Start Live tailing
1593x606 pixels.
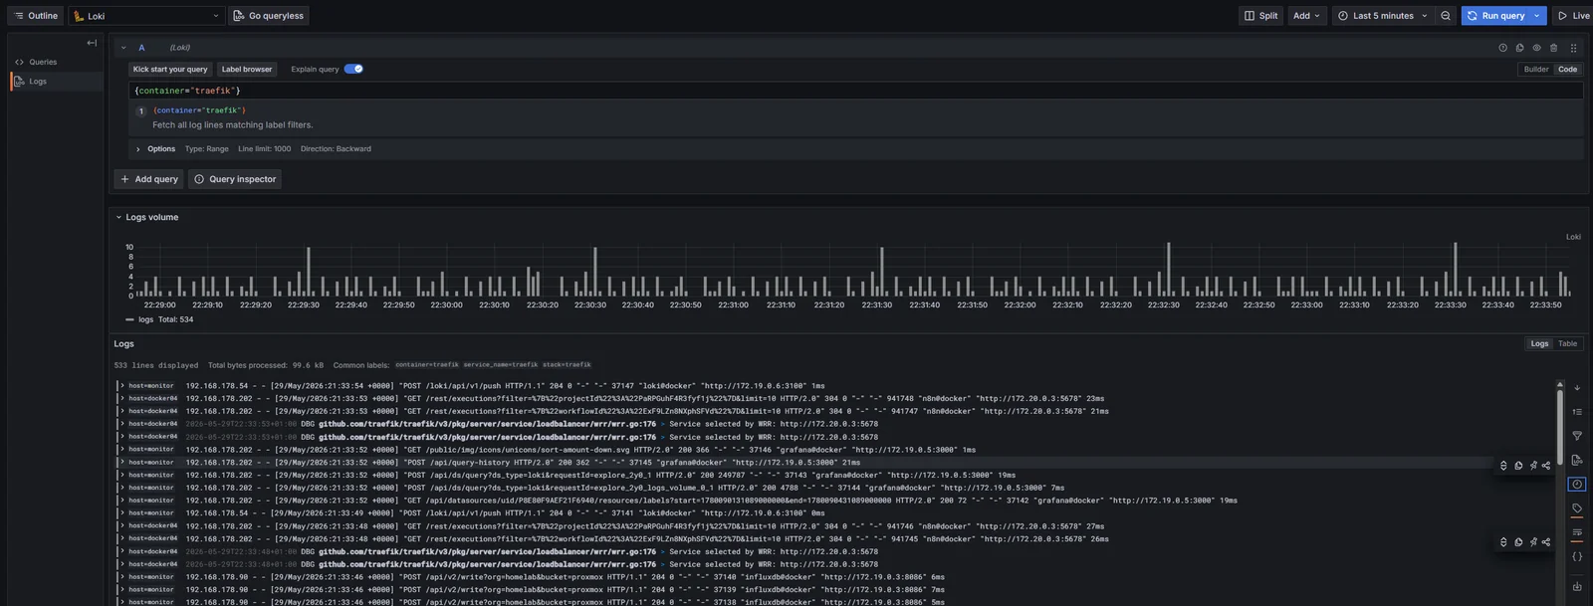click(1573, 16)
